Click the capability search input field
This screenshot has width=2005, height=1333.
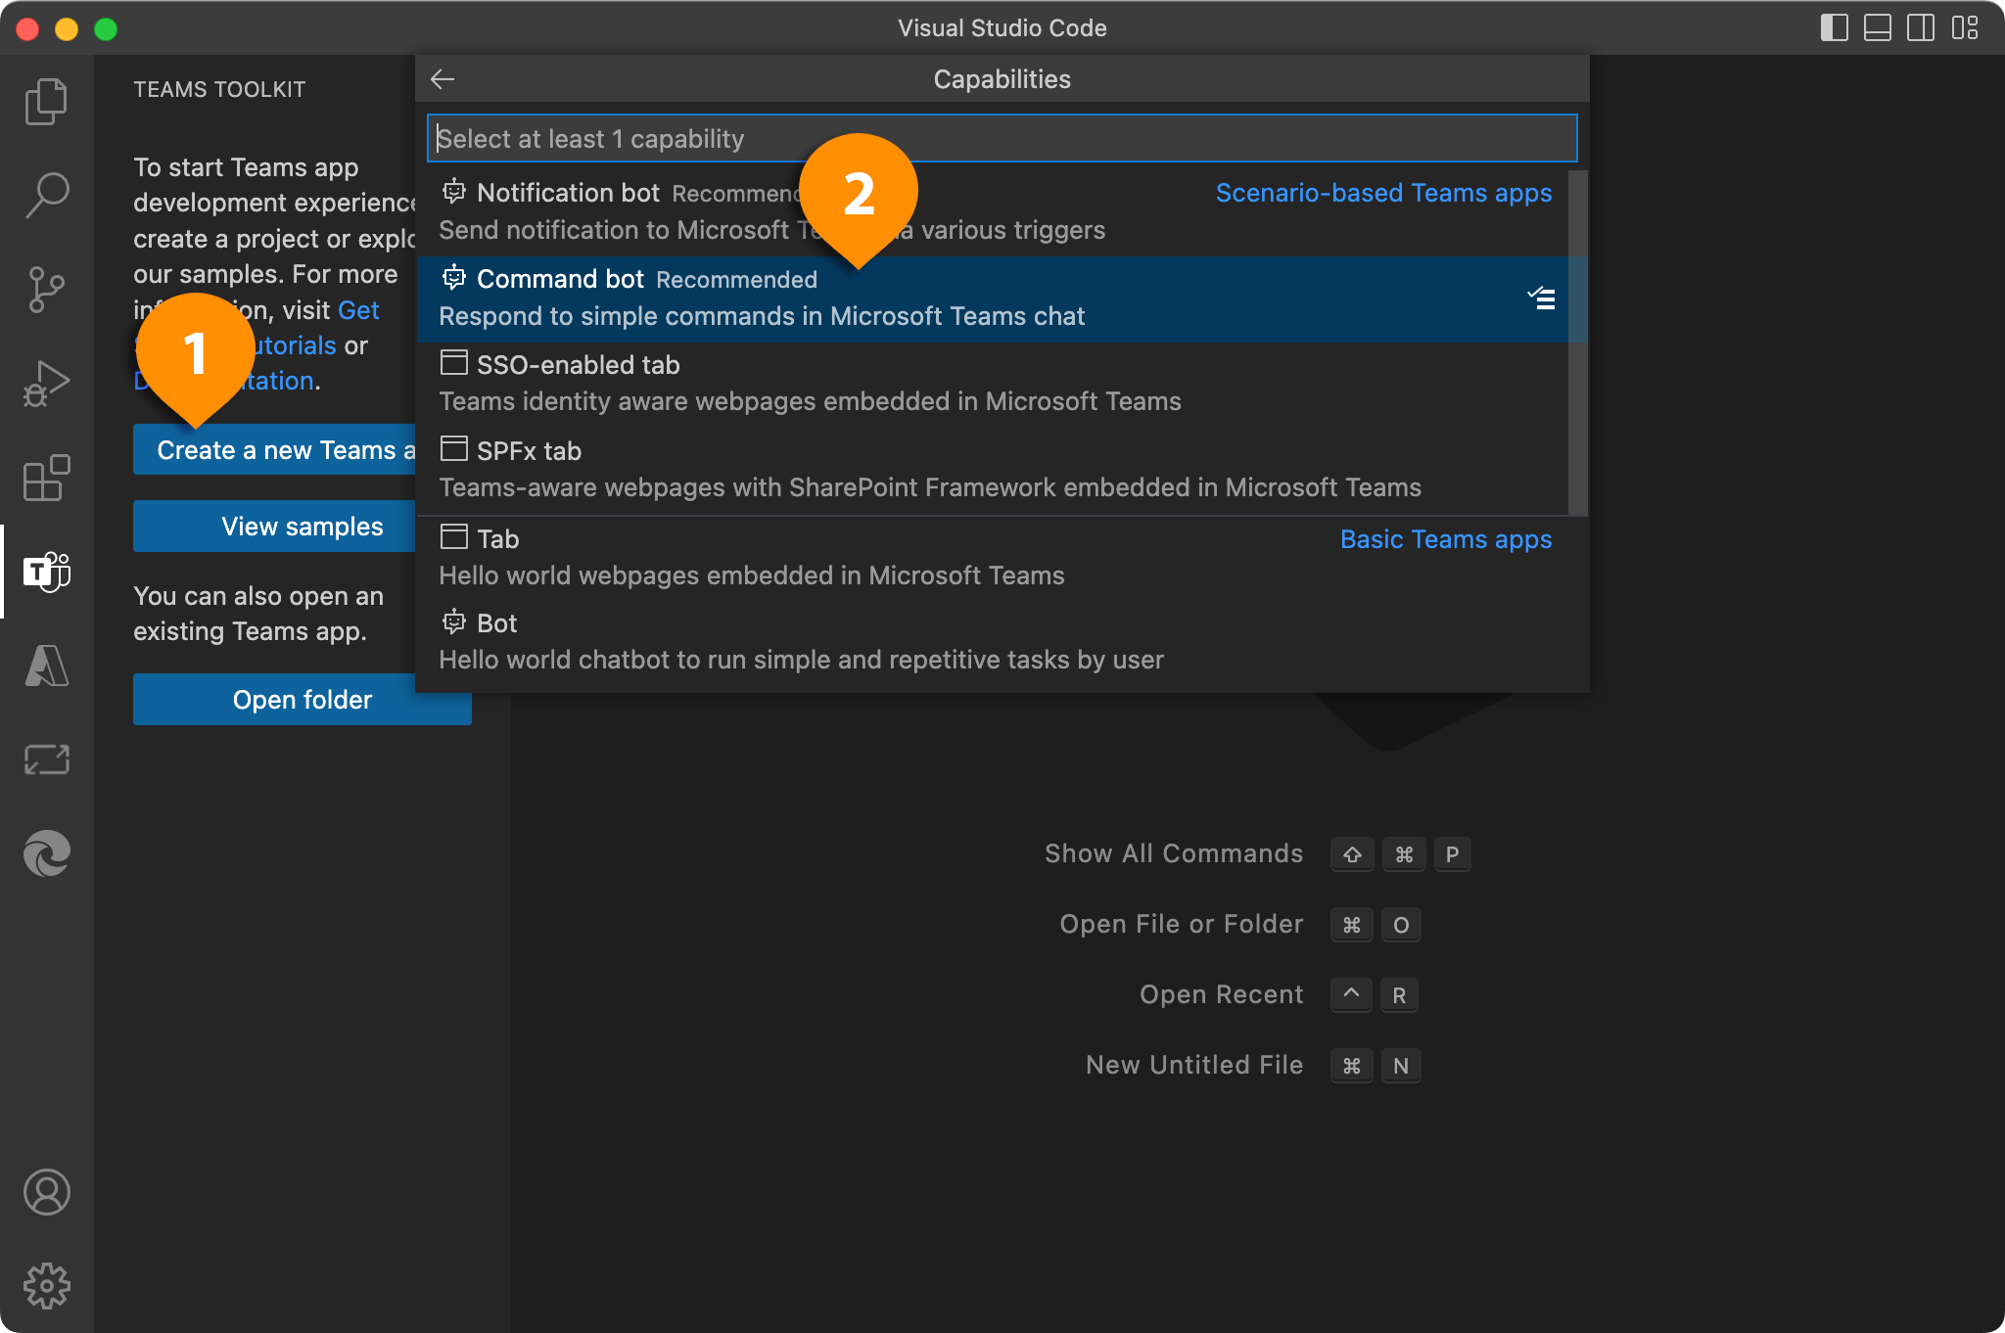tap(1001, 138)
